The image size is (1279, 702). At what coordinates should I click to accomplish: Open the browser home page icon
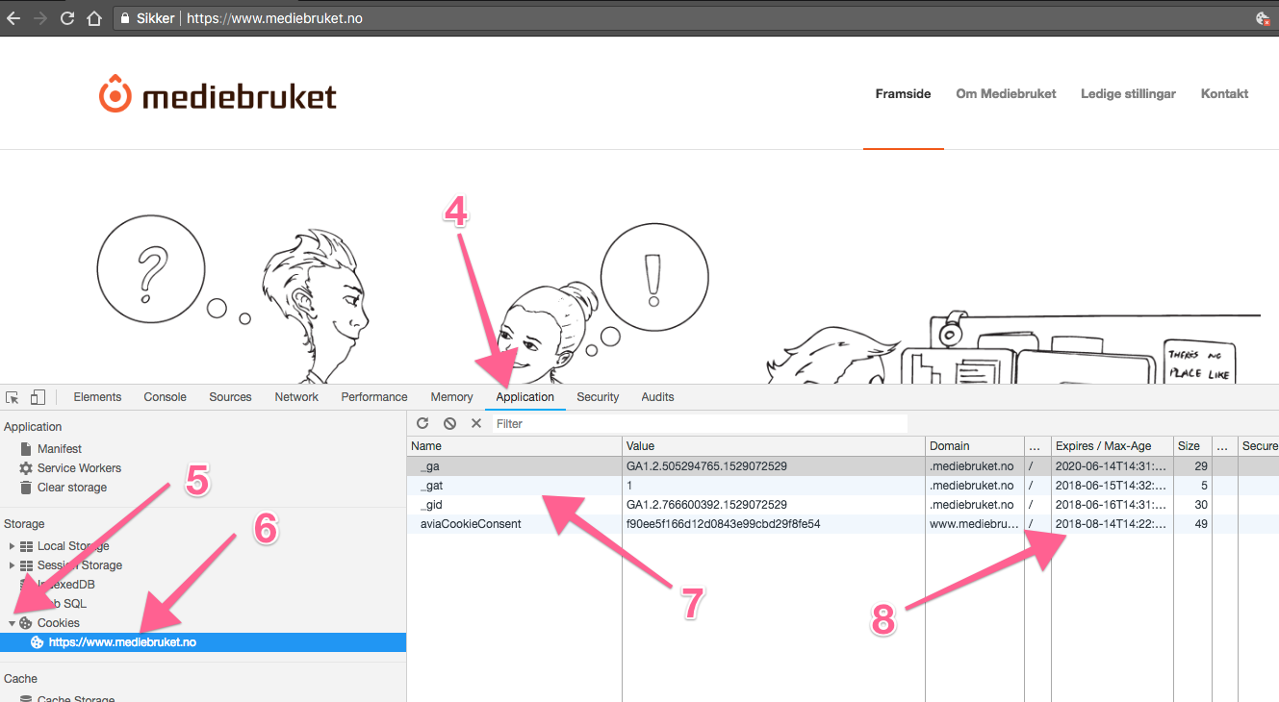[x=94, y=18]
